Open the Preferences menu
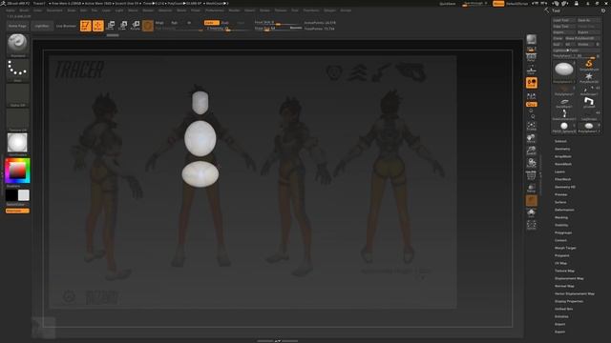This screenshot has height=343, width=611. point(215,10)
